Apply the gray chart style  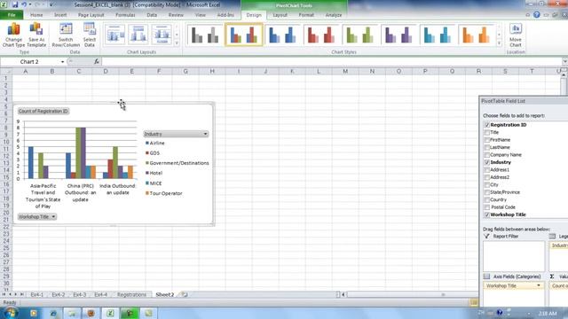(x=205, y=35)
